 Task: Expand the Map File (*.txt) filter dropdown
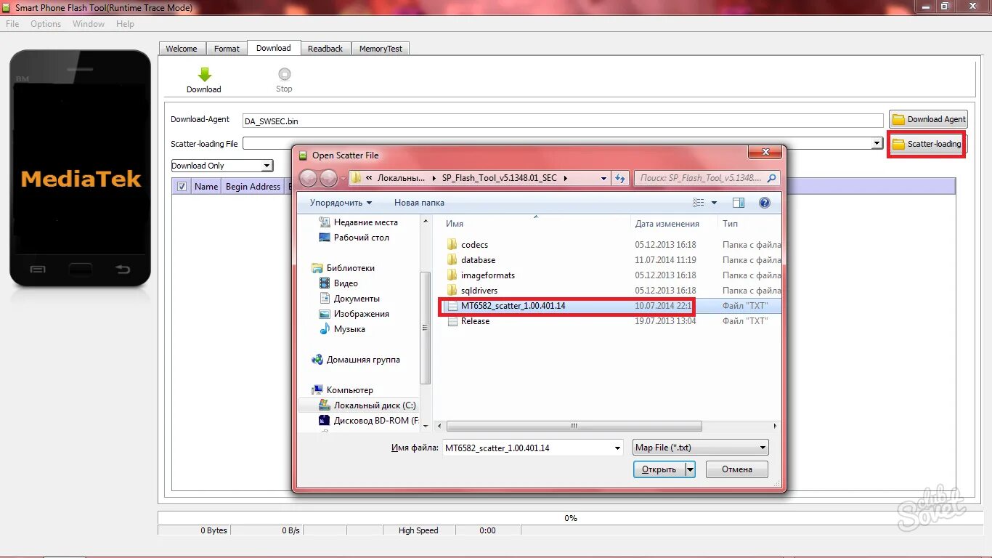pos(700,448)
